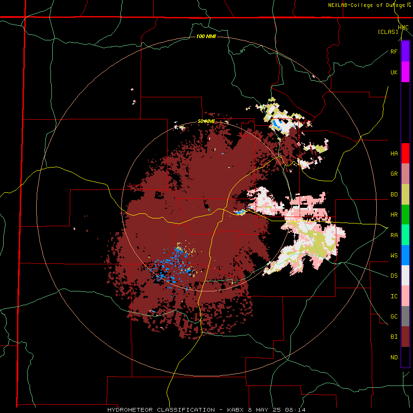The width and height of the screenshot is (413, 413).
Task: Select the BD olive legend block
Action: [x=405, y=195]
